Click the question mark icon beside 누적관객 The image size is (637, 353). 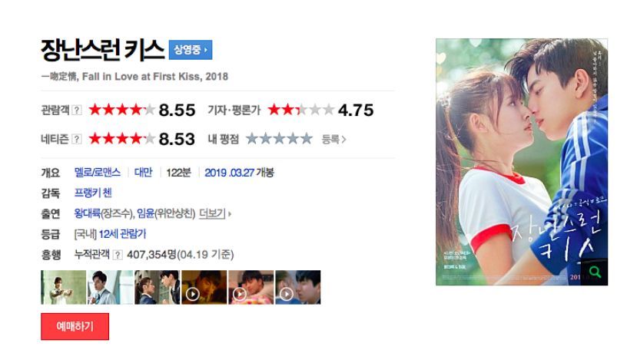(x=118, y=255)
